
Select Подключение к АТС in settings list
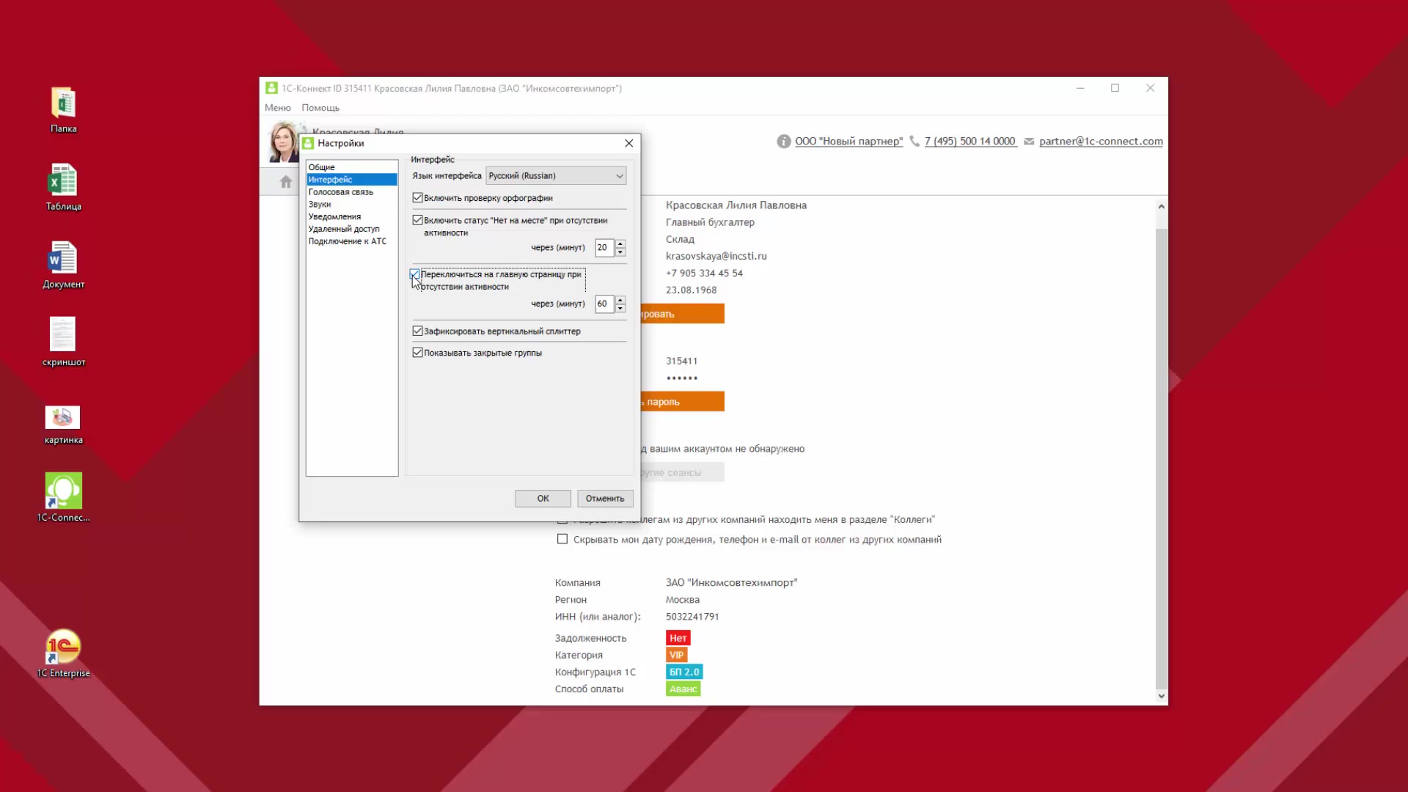pos(352,241)
